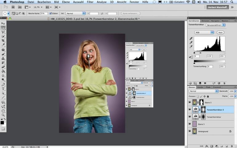Launch Bridge from the application bar
This screenshot has height=148, width=237.
(x=13, y=7)
